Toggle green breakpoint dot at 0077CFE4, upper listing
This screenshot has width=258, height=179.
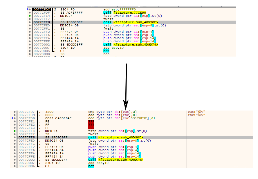point(30,16)
